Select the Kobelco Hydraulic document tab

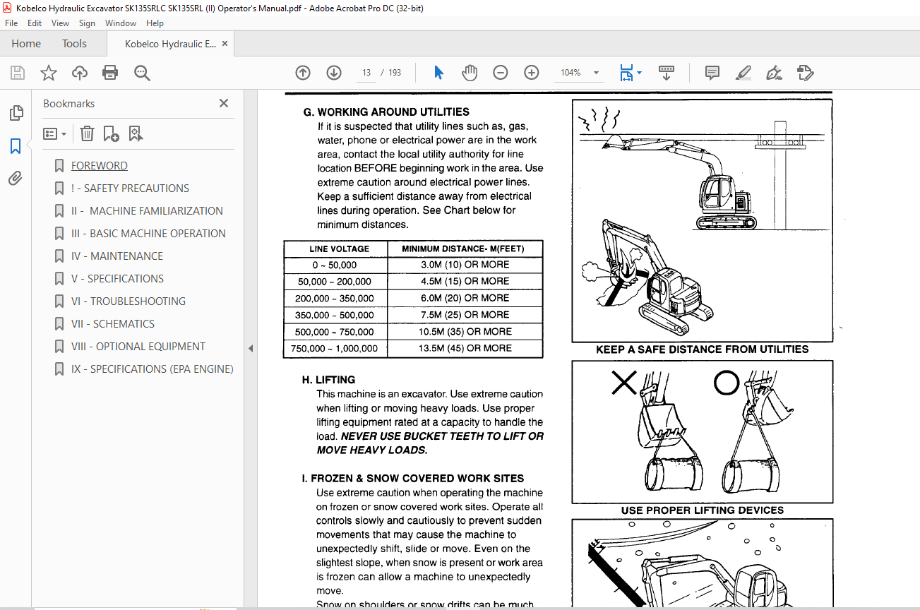(170, 44)
